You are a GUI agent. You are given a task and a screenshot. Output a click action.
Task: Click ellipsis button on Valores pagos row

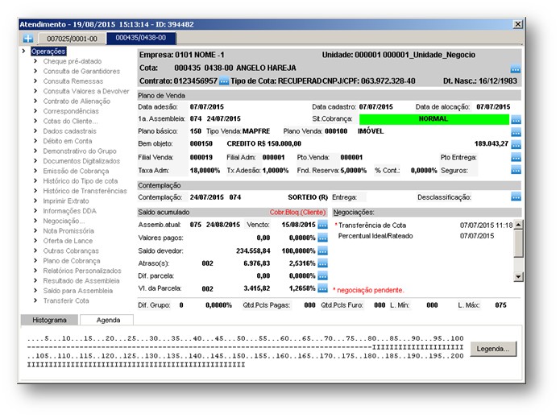[x=322, y=238]
